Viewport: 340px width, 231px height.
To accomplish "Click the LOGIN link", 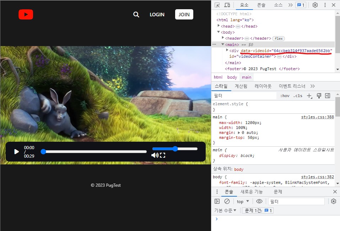I will pos(157,15).
